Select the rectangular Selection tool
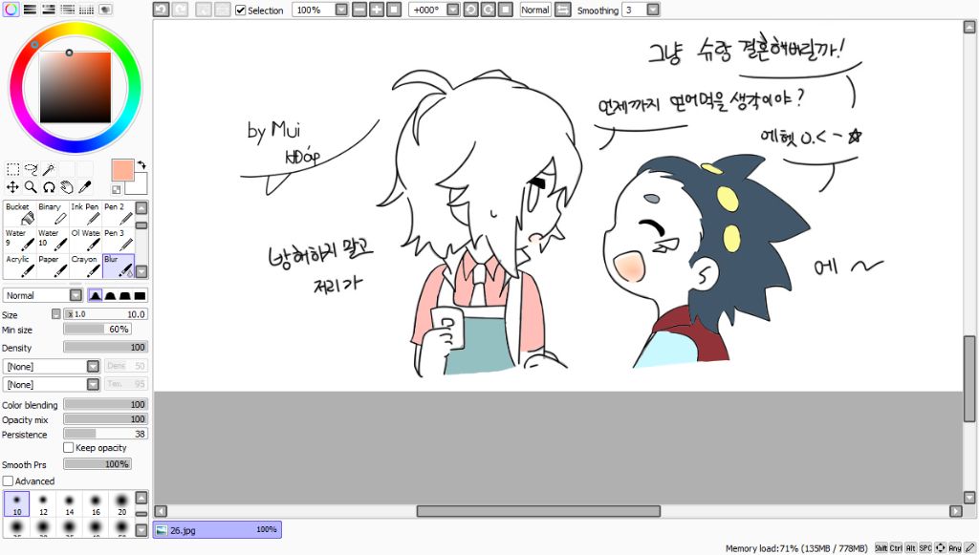979x555 pixels. coord(12,169)
